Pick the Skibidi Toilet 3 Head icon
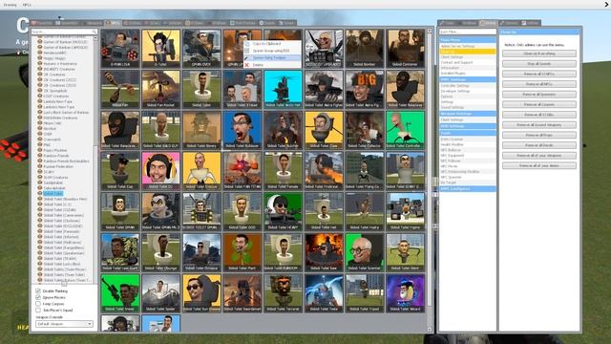The width and height of the screenshot is (611, 344). (242, 89)
